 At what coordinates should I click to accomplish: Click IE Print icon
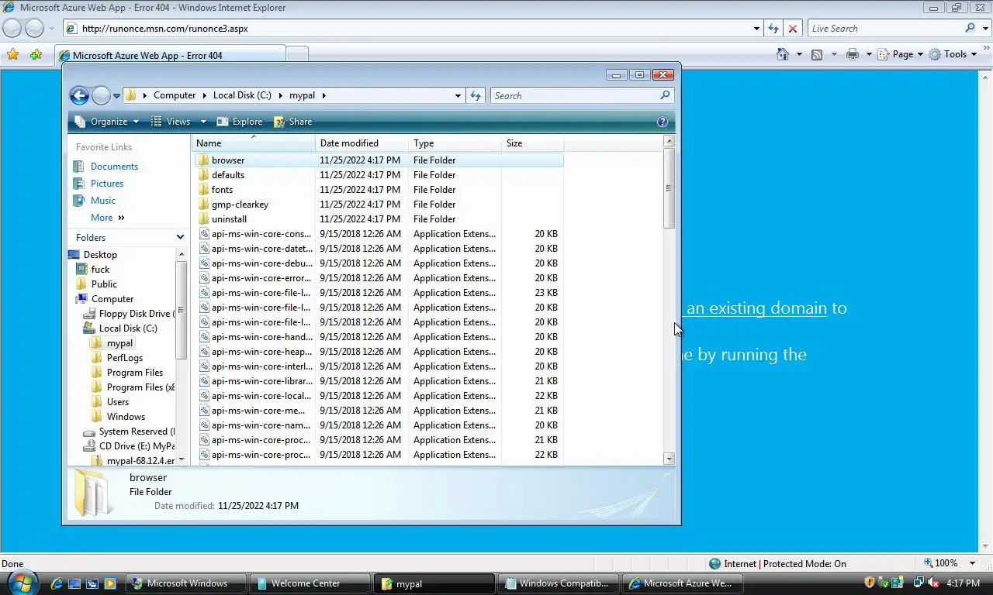853,54
